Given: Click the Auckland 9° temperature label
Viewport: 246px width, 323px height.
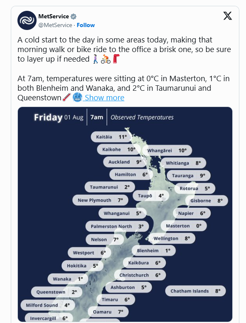Looking at the screenshot, I should (125, 162).
